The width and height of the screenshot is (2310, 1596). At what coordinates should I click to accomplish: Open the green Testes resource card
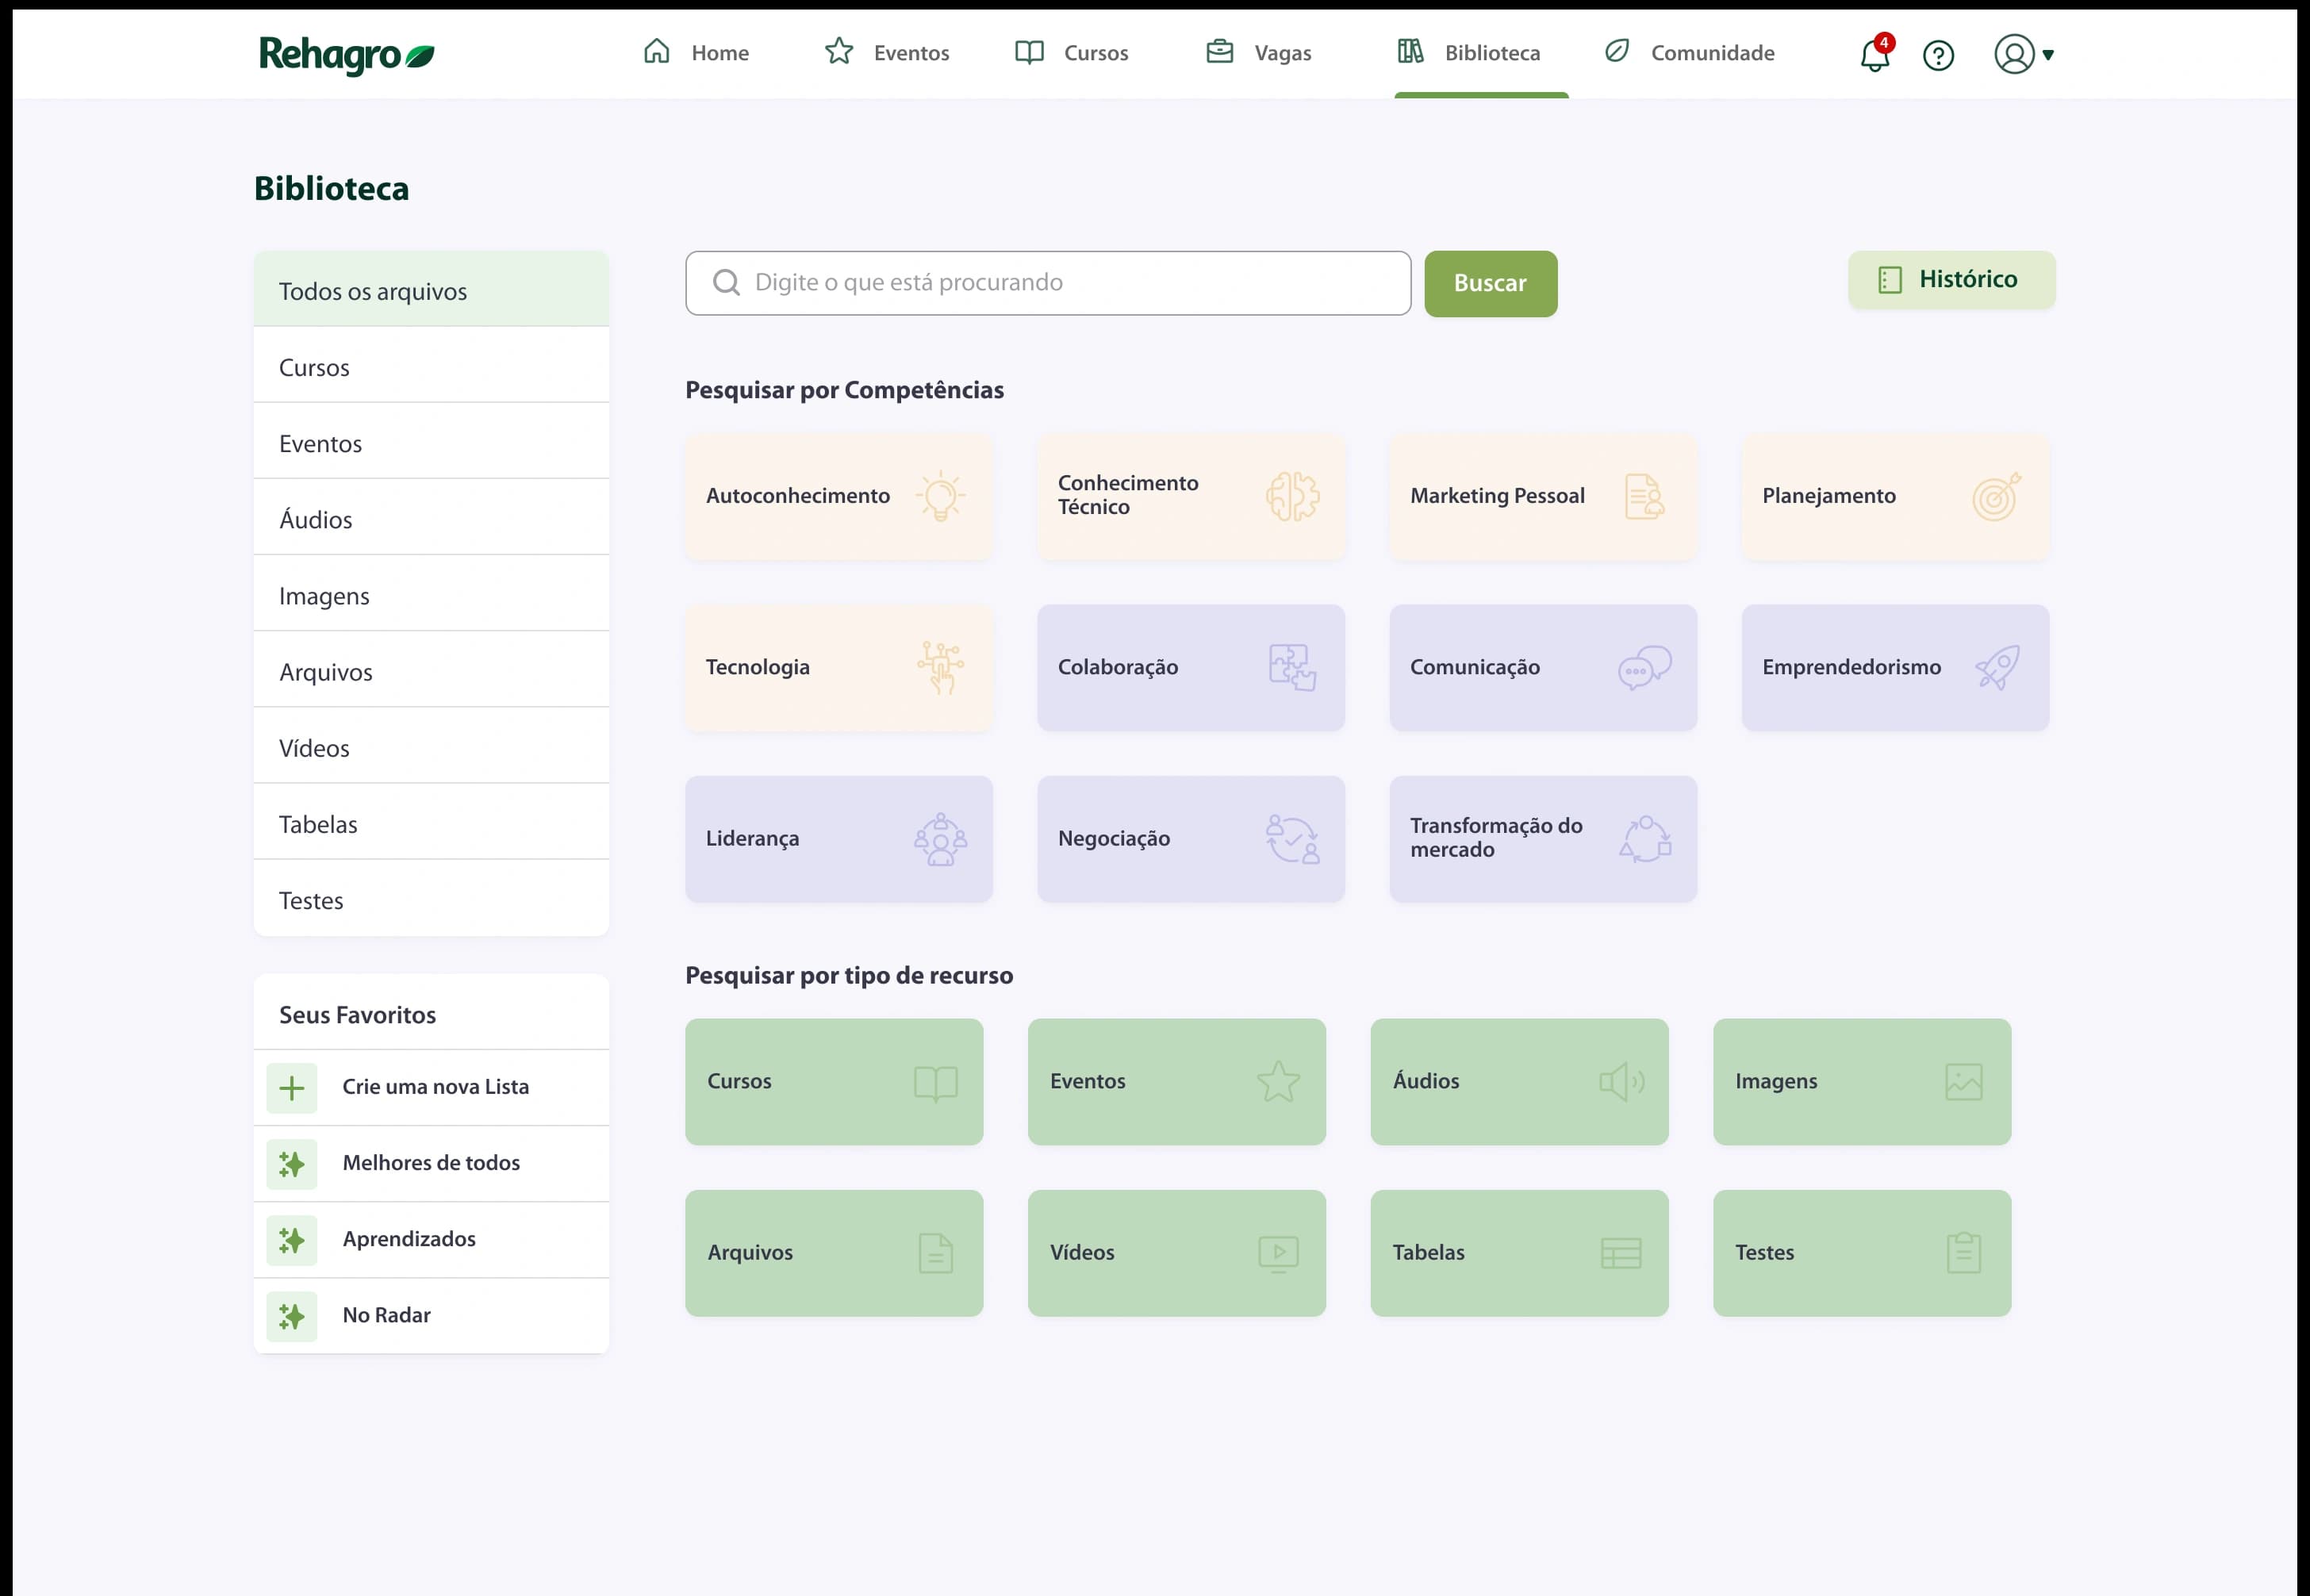[x=1861, y=1253]
